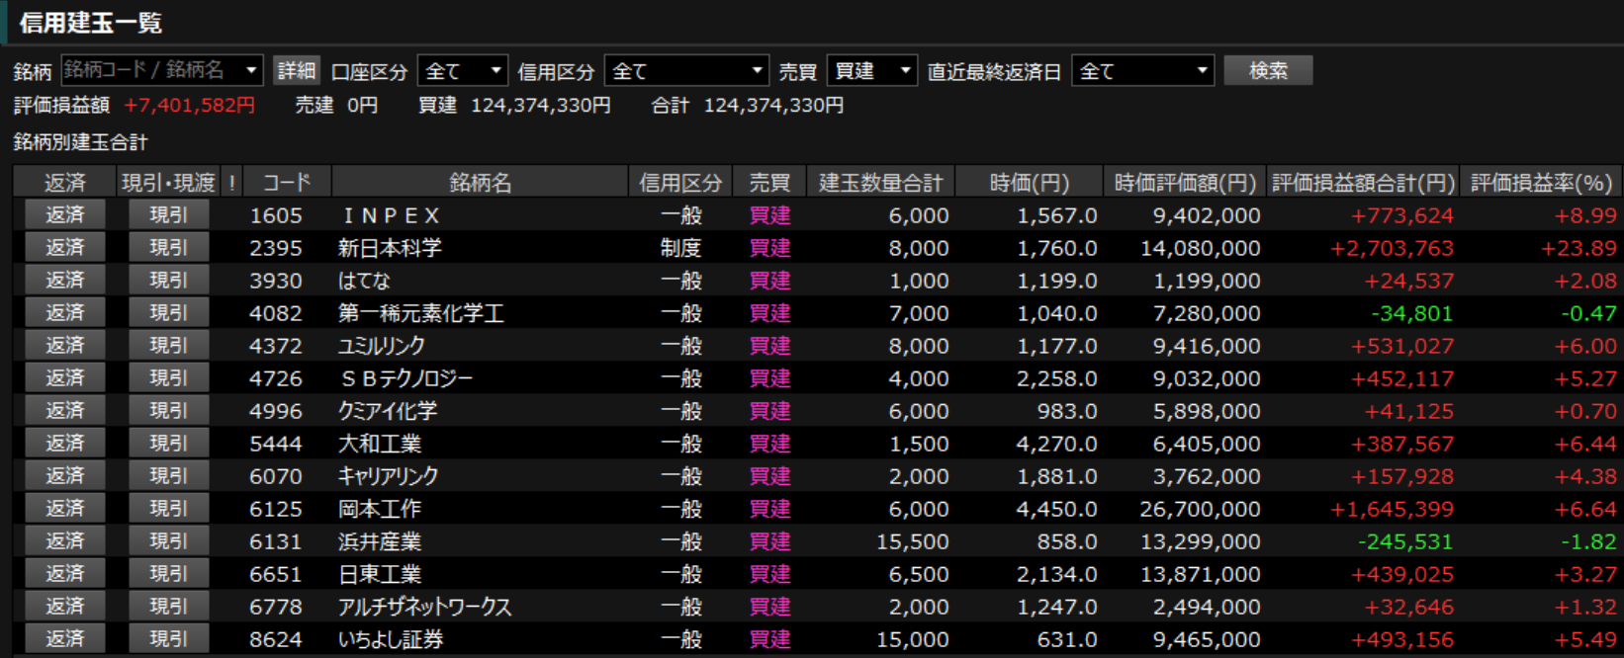Click 返済 for キャリアリンク row
This screenshot has width=1624, height=658.
click(65, 476)
